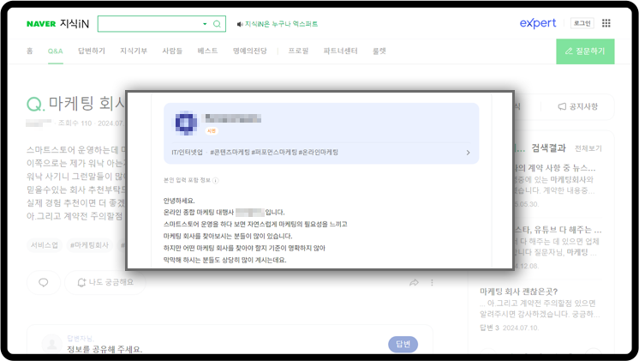Viewport: 639px width, 361px height.
Task: Click the info icon beside 본인 입력 포함 정보
Action: coord(215,181)
